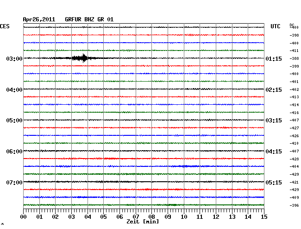Click minute tick label 05 on time axis
The image size is (301, 229).
pyautogui.click(x=103, y=217)
